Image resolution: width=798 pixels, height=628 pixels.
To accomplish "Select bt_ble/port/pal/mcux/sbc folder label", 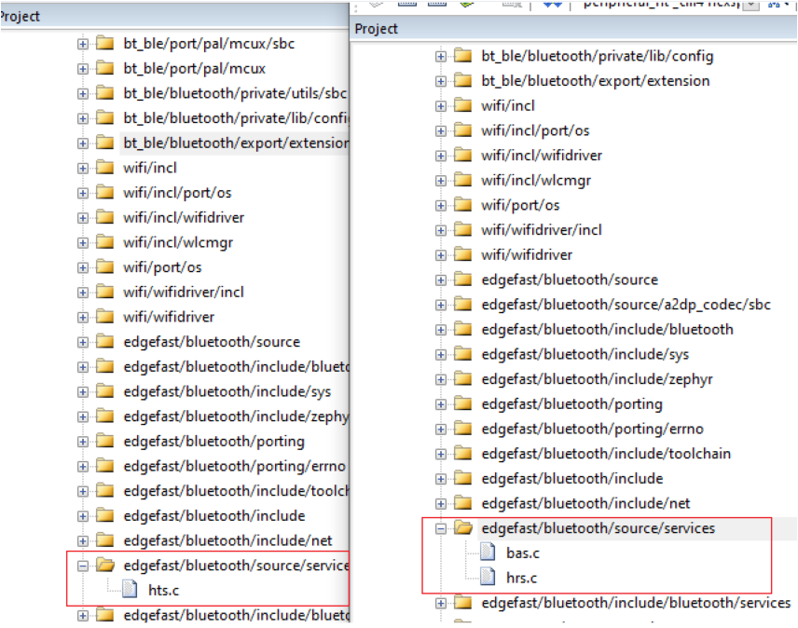I will point(209,43).
